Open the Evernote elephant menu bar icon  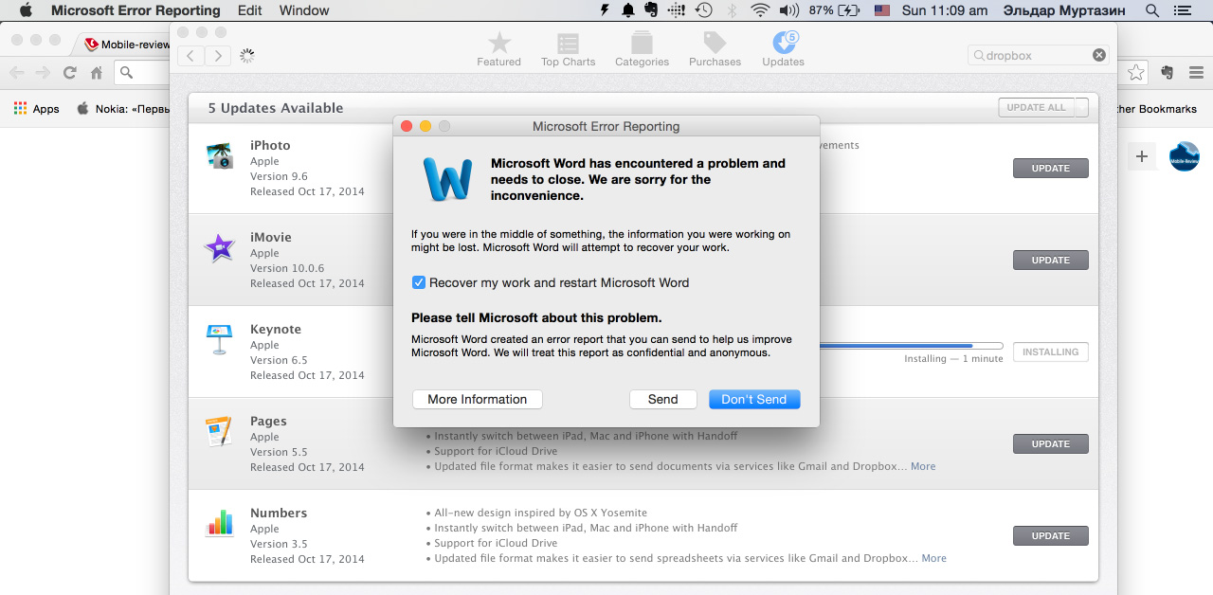point(652,10)
